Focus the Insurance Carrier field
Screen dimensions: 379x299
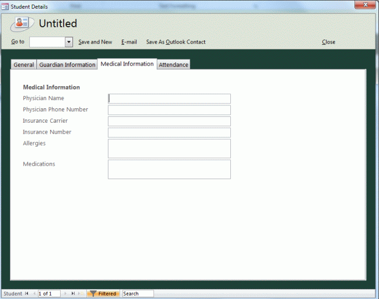click(169, 122)
